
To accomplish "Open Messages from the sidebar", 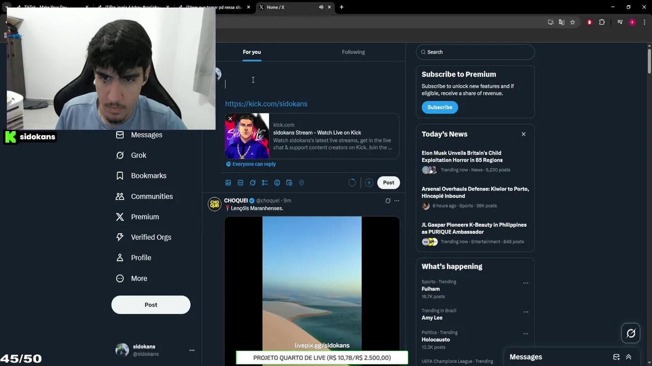I will point(139,135).
